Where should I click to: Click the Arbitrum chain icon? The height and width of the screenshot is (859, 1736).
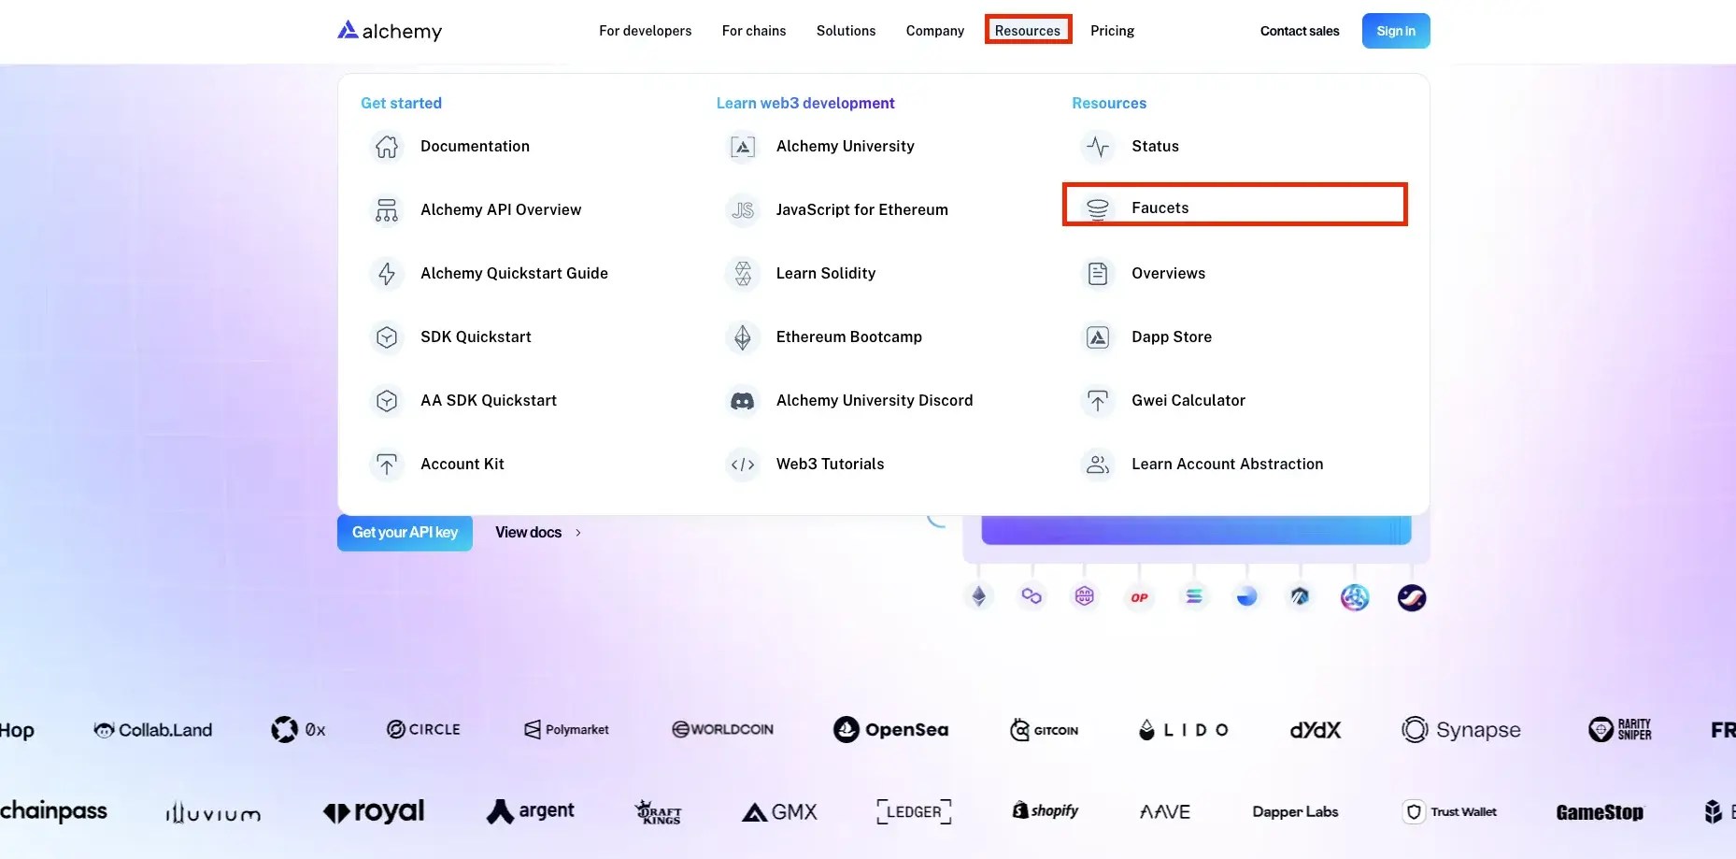[1301, 596]
